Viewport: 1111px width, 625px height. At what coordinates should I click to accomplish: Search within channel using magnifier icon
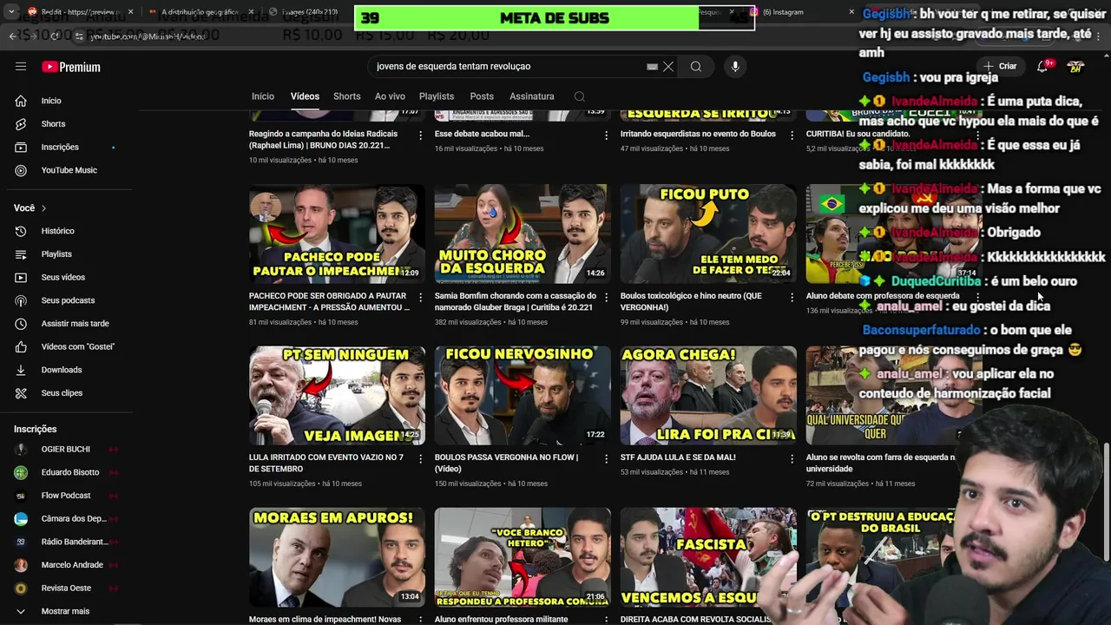point(580,96)
